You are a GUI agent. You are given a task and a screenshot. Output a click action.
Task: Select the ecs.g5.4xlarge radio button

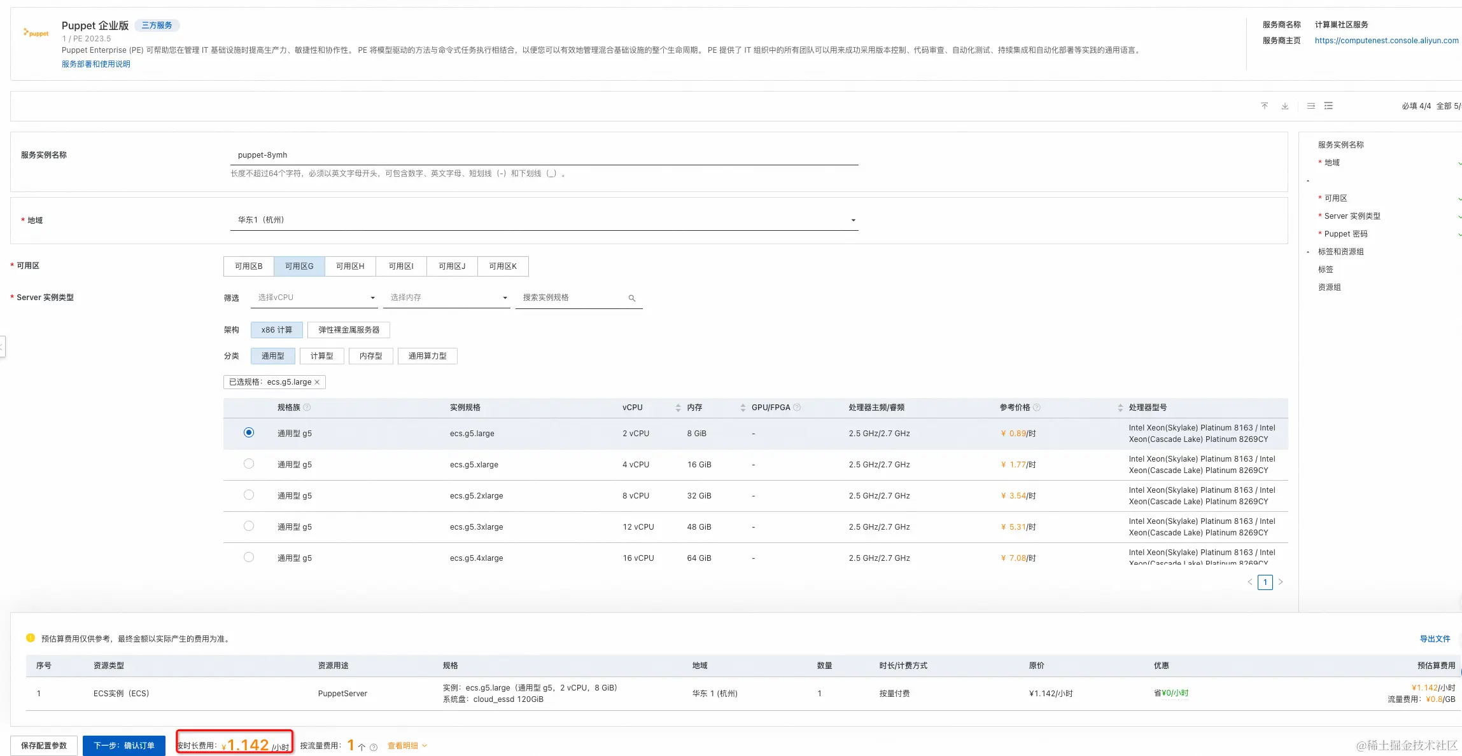(x=249, y=558)
